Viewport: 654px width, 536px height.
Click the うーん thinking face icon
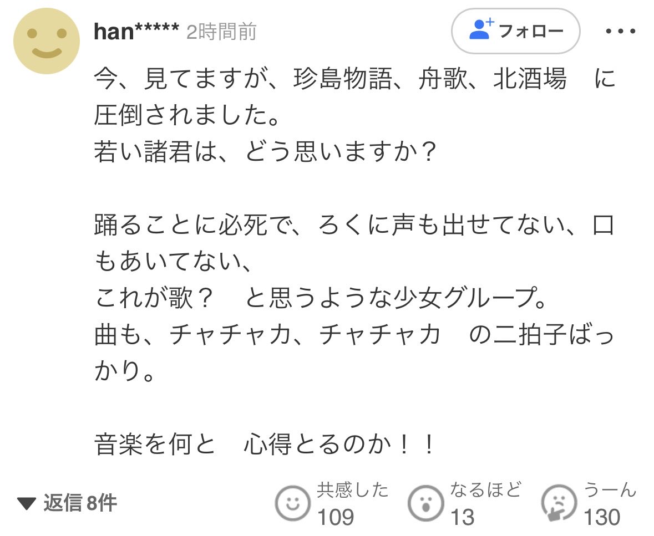(559, 503)
